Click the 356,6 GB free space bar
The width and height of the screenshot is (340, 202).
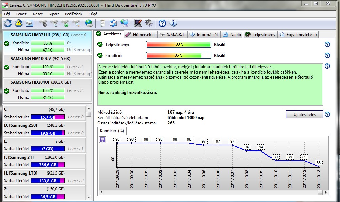coord(48,165)
